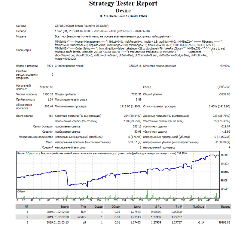Click profit factor value 1.34

[50, 100]
